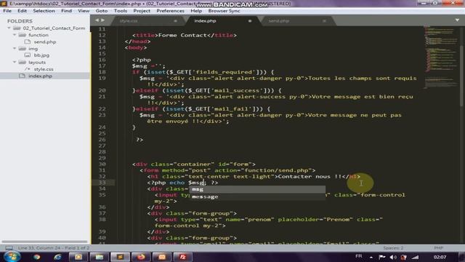
Task: Collapse the layouts folder
Action: click(x=15, y=62)
